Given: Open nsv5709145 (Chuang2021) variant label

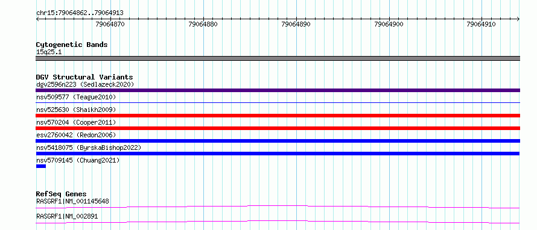Looking at the screenshot, I should [x=78, y=160].
